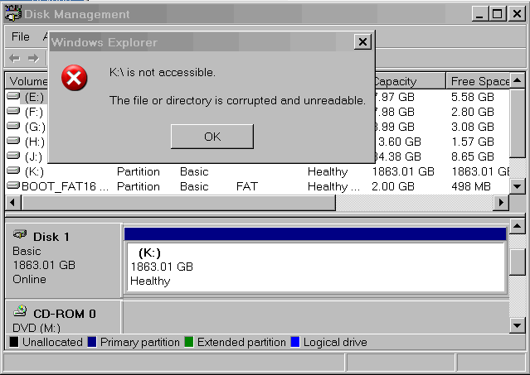Image resolution: width=530 pixels, height=375 pixels.
Task: Select the drive icon for volume (K:)
Action: pos(13,171)
